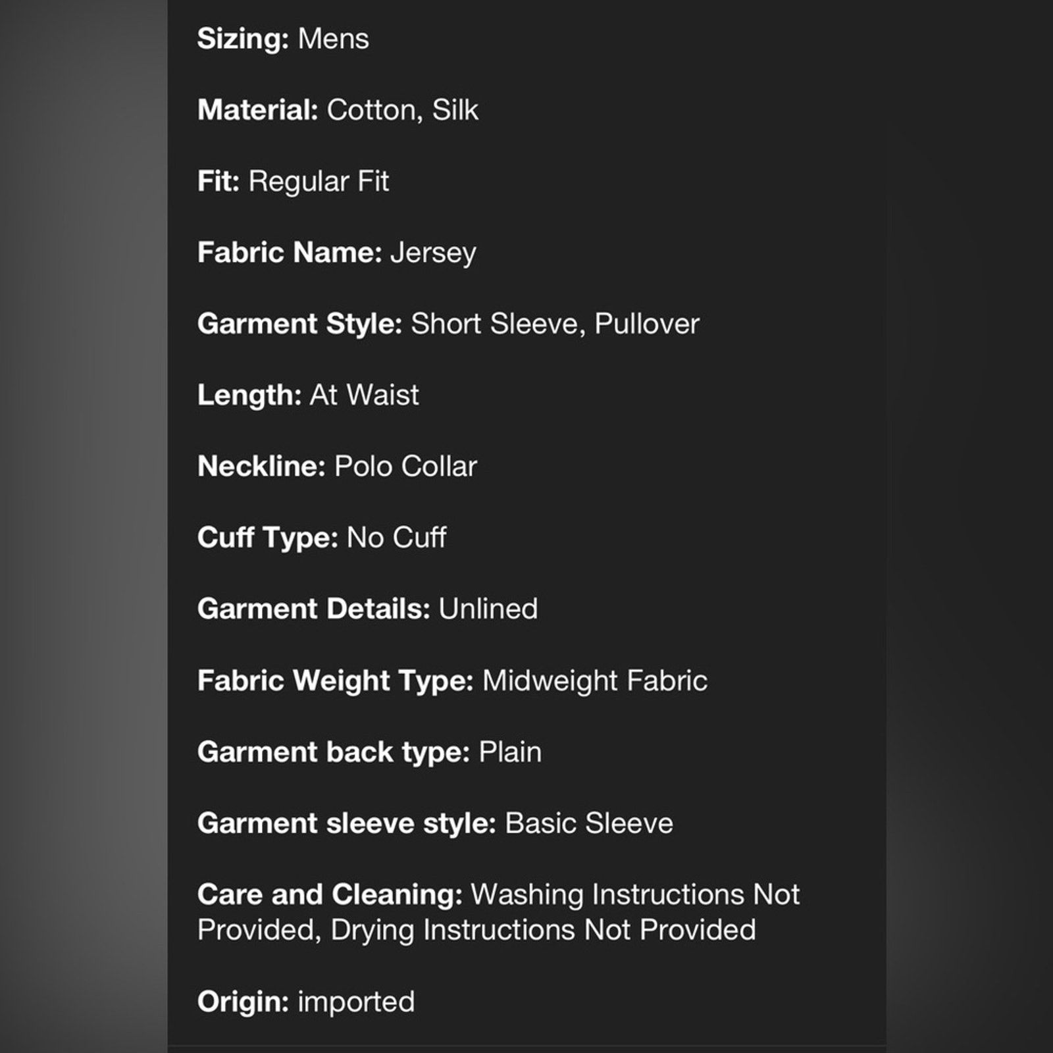Viewport: 1053px width, 1053px height.
Task: Click the Neckline: Polo Collar entry
Action: point(337,467)
